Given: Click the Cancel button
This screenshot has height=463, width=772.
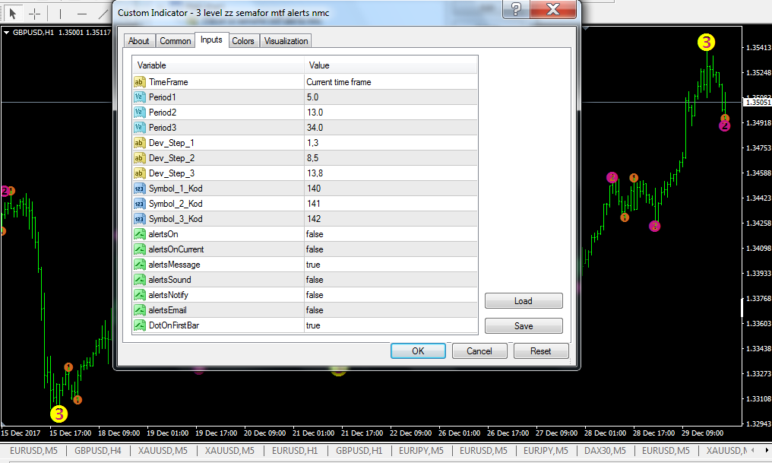Looking at the screenshot, I should click(479, 350).
